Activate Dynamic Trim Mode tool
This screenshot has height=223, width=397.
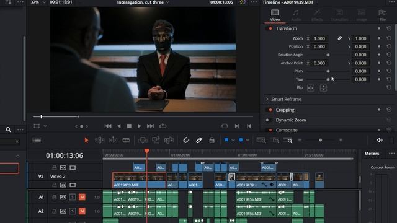[113, 140]
